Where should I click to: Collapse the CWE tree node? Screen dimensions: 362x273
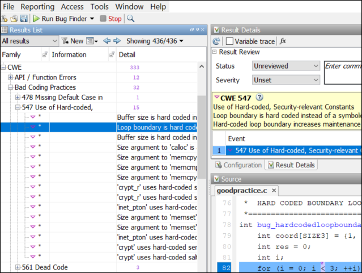click(3, 68)
